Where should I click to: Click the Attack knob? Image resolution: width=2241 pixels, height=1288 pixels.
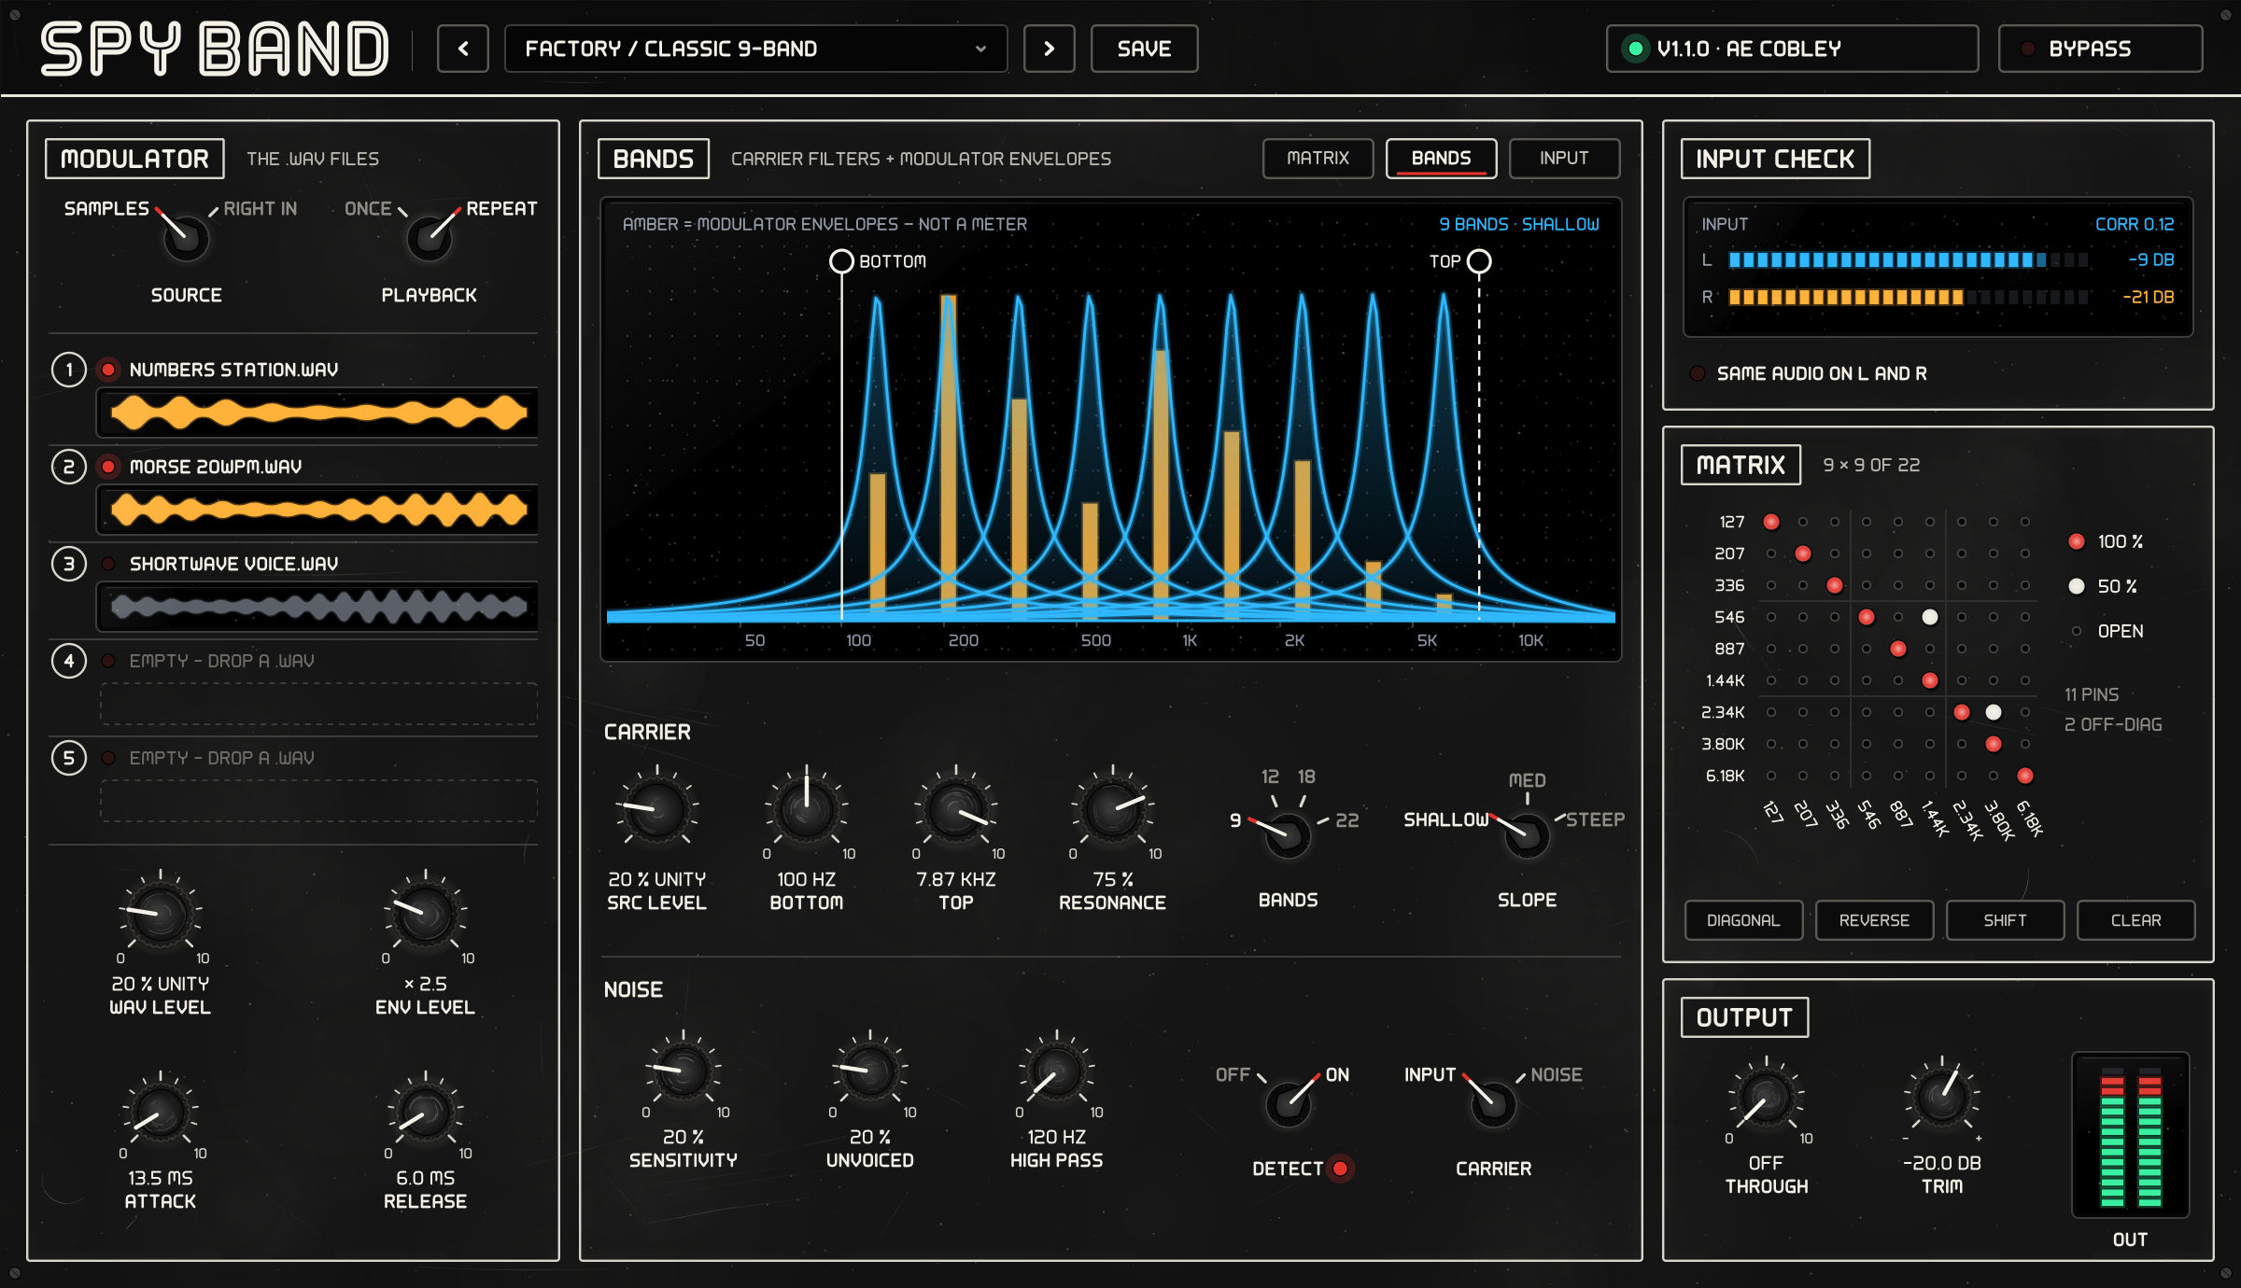(160, 1112)
